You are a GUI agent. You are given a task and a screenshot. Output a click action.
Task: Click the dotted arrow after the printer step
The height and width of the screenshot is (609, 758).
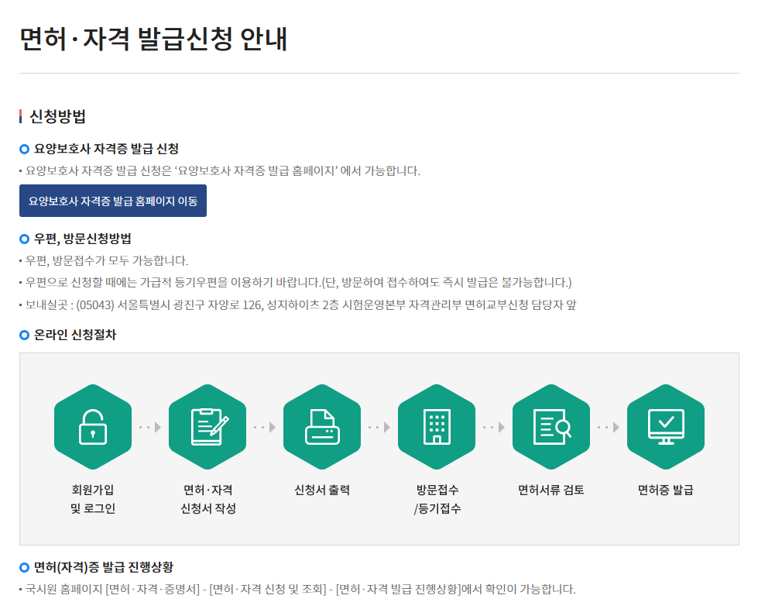coord(379,426)
